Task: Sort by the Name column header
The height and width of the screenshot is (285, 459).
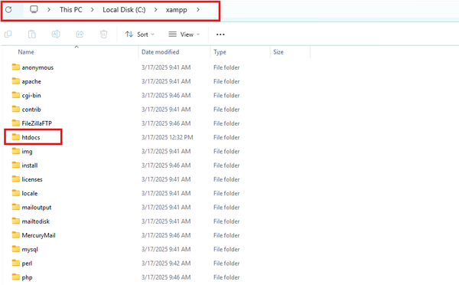Action: pos(26,52)
